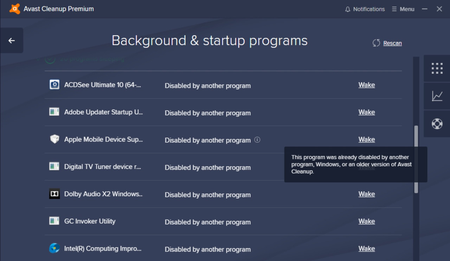The width and height of the screenshot is (450, 261).
Task: Minimize the Avast Cleanup window
Action: coord(425,9)
